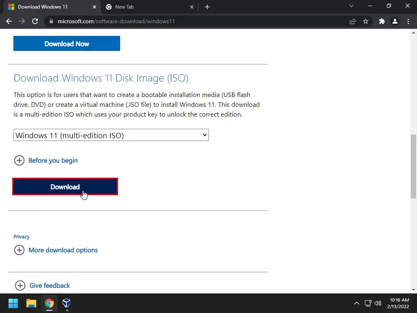417x313 pixels.
Task: Switch to the Download Windows 11 tab
Action: [52, 7]
